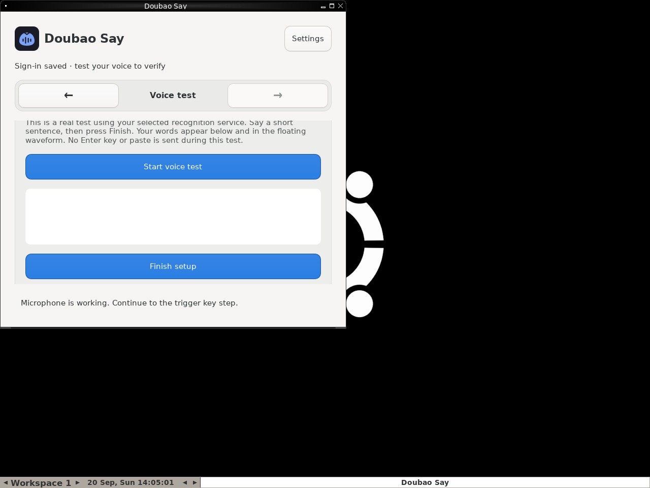Click the date and time in taskbar
This screenshot has width=650, height=488.
click(131, 482)
